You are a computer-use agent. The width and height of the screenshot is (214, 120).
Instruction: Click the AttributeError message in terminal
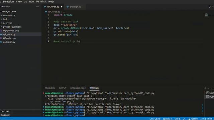pos(83,104)
